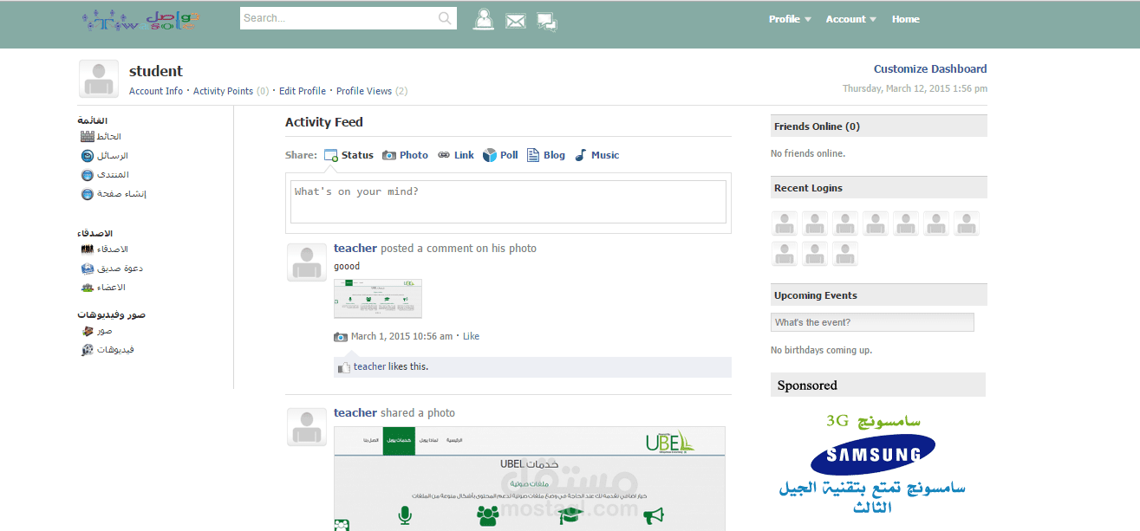Open chat bubbles icon in header

[x=547, y=22]
